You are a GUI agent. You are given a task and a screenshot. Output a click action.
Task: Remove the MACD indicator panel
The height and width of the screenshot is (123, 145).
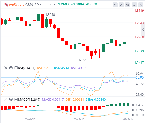pyautogui.click(x=6, y=99)
